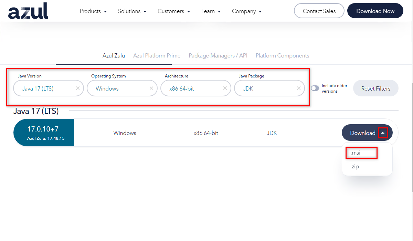Click the x86 64-bit cell in the result row
The image size is (413, 241).
[x=206, y=133]
